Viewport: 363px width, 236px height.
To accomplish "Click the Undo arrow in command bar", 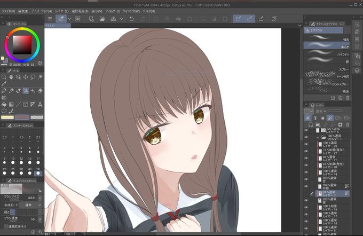I will 132,19.
